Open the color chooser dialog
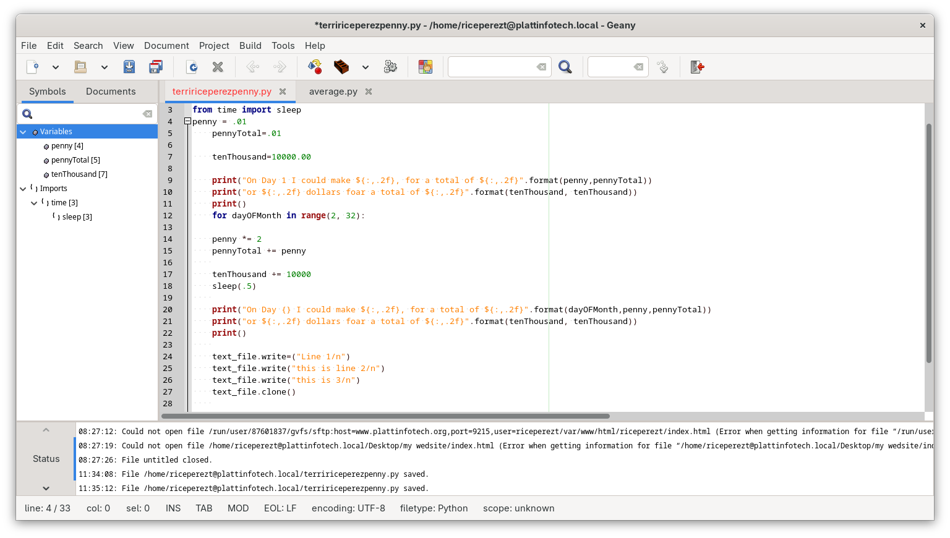This screenshot has width=950, height=538. pyautogui.click(x=426, y=67)
